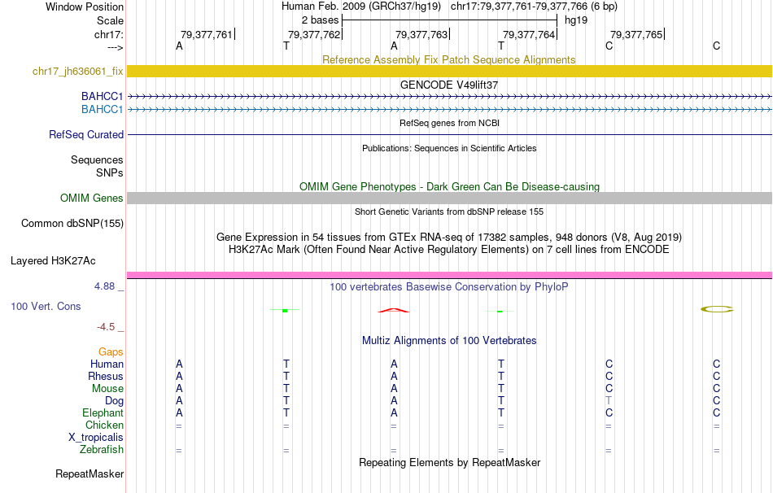The height and width of the screenshot is (493, 773).
Task: Select the Mouse species row label
Action: coord(107,389)
